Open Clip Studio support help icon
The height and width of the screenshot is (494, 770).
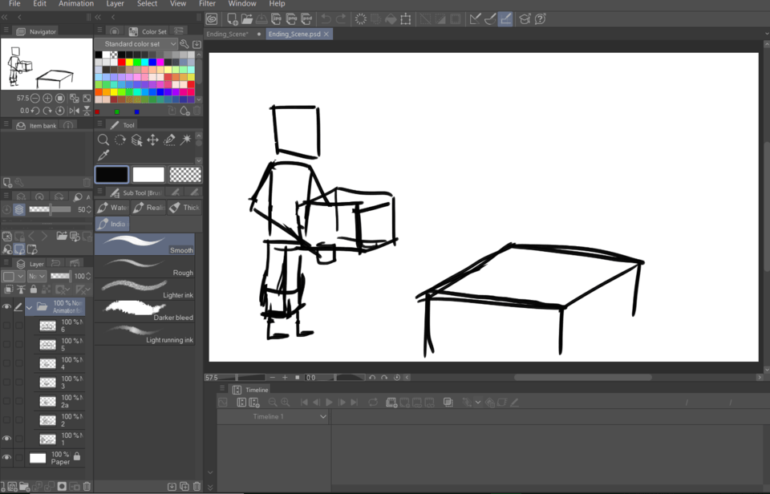(541, 18)
